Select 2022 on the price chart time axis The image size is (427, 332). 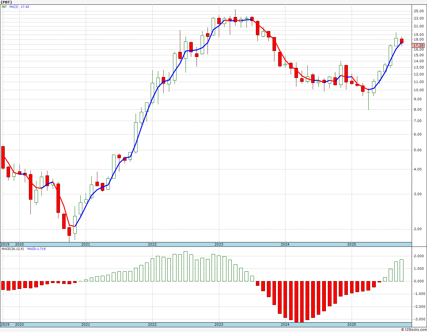pyautogui.click(x=152, y=244)
